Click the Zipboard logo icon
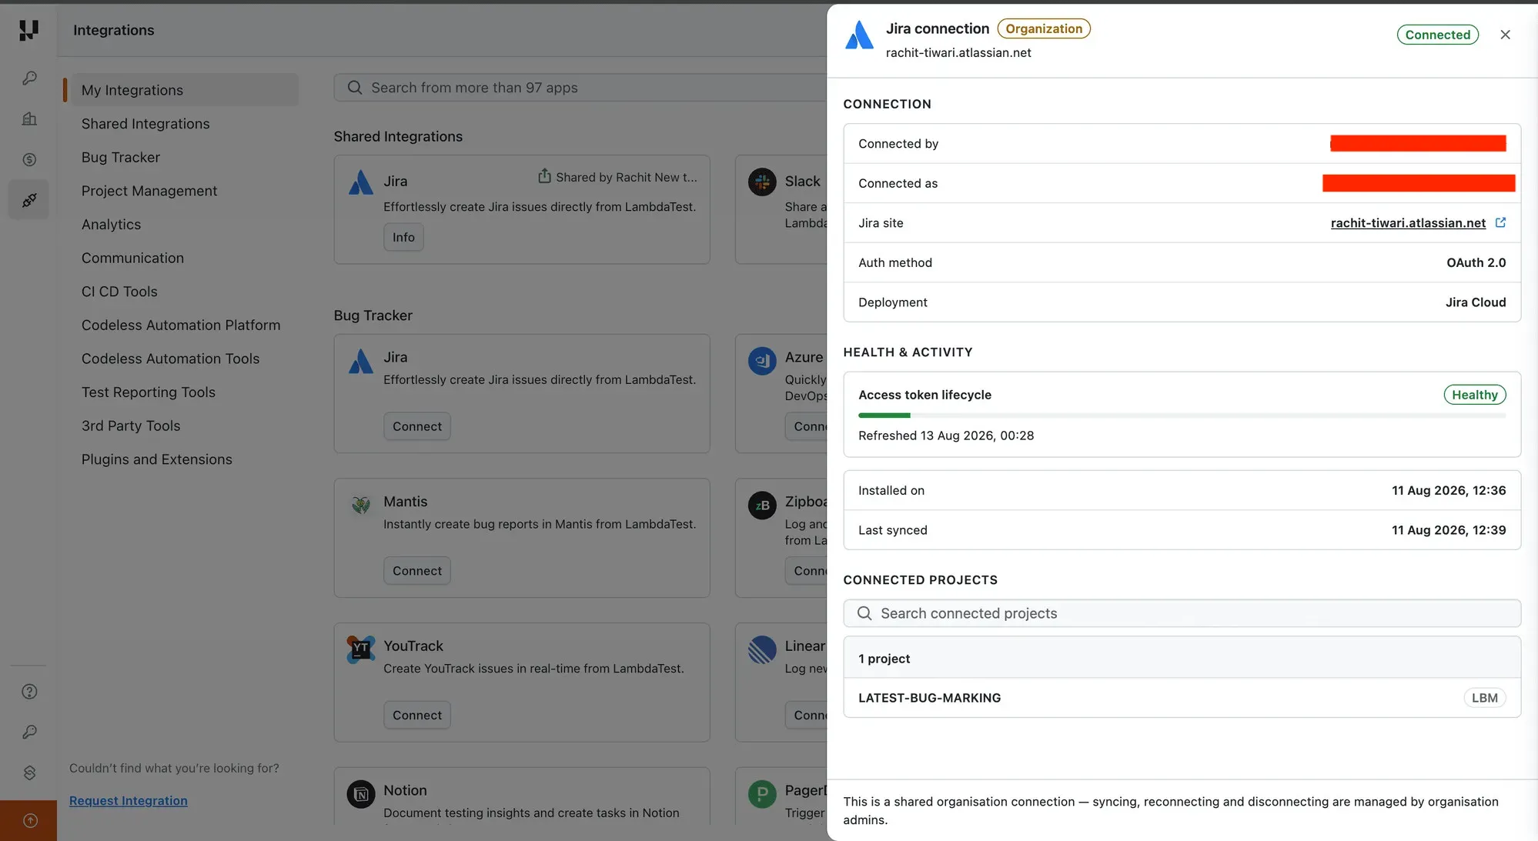The image size is (1538, 841). pyautogui.click(x=762, y=506)
